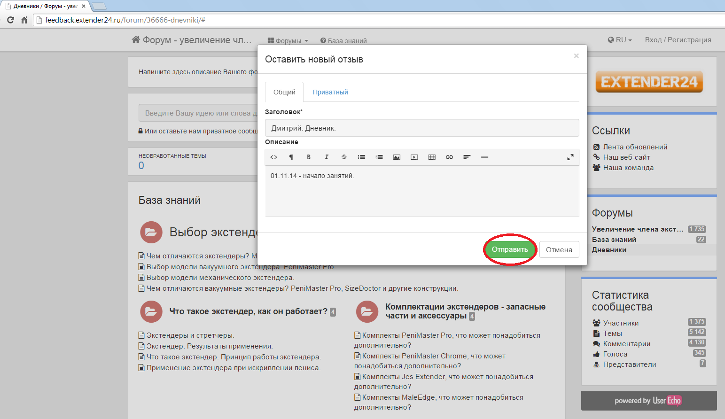
Task: Open the RU language dropdown
Action: point(620,40)
